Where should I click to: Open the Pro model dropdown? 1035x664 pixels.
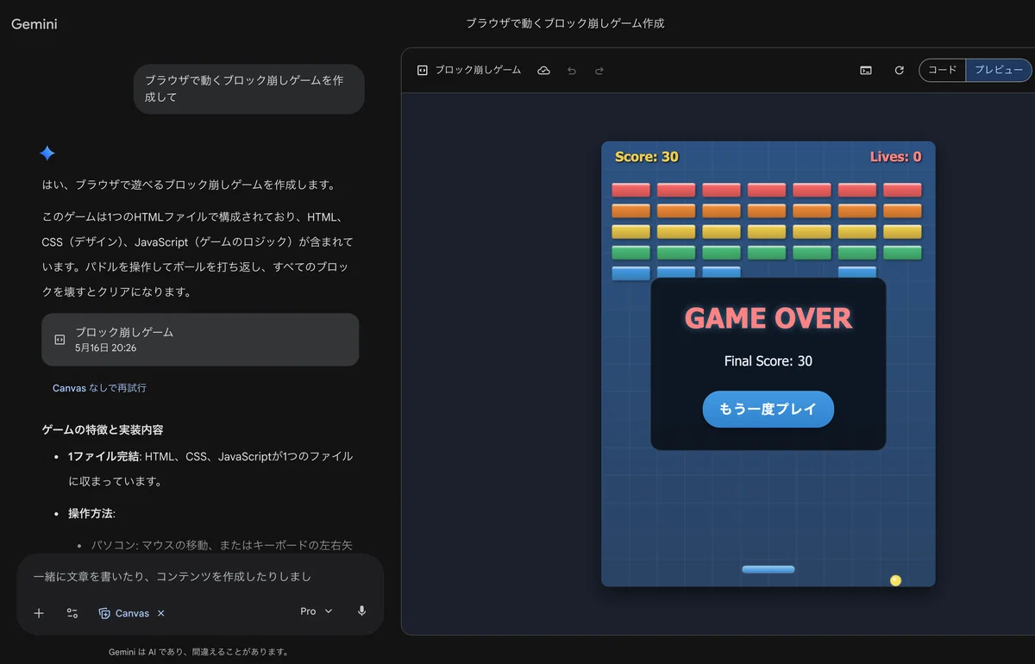[x=316, y=611]
